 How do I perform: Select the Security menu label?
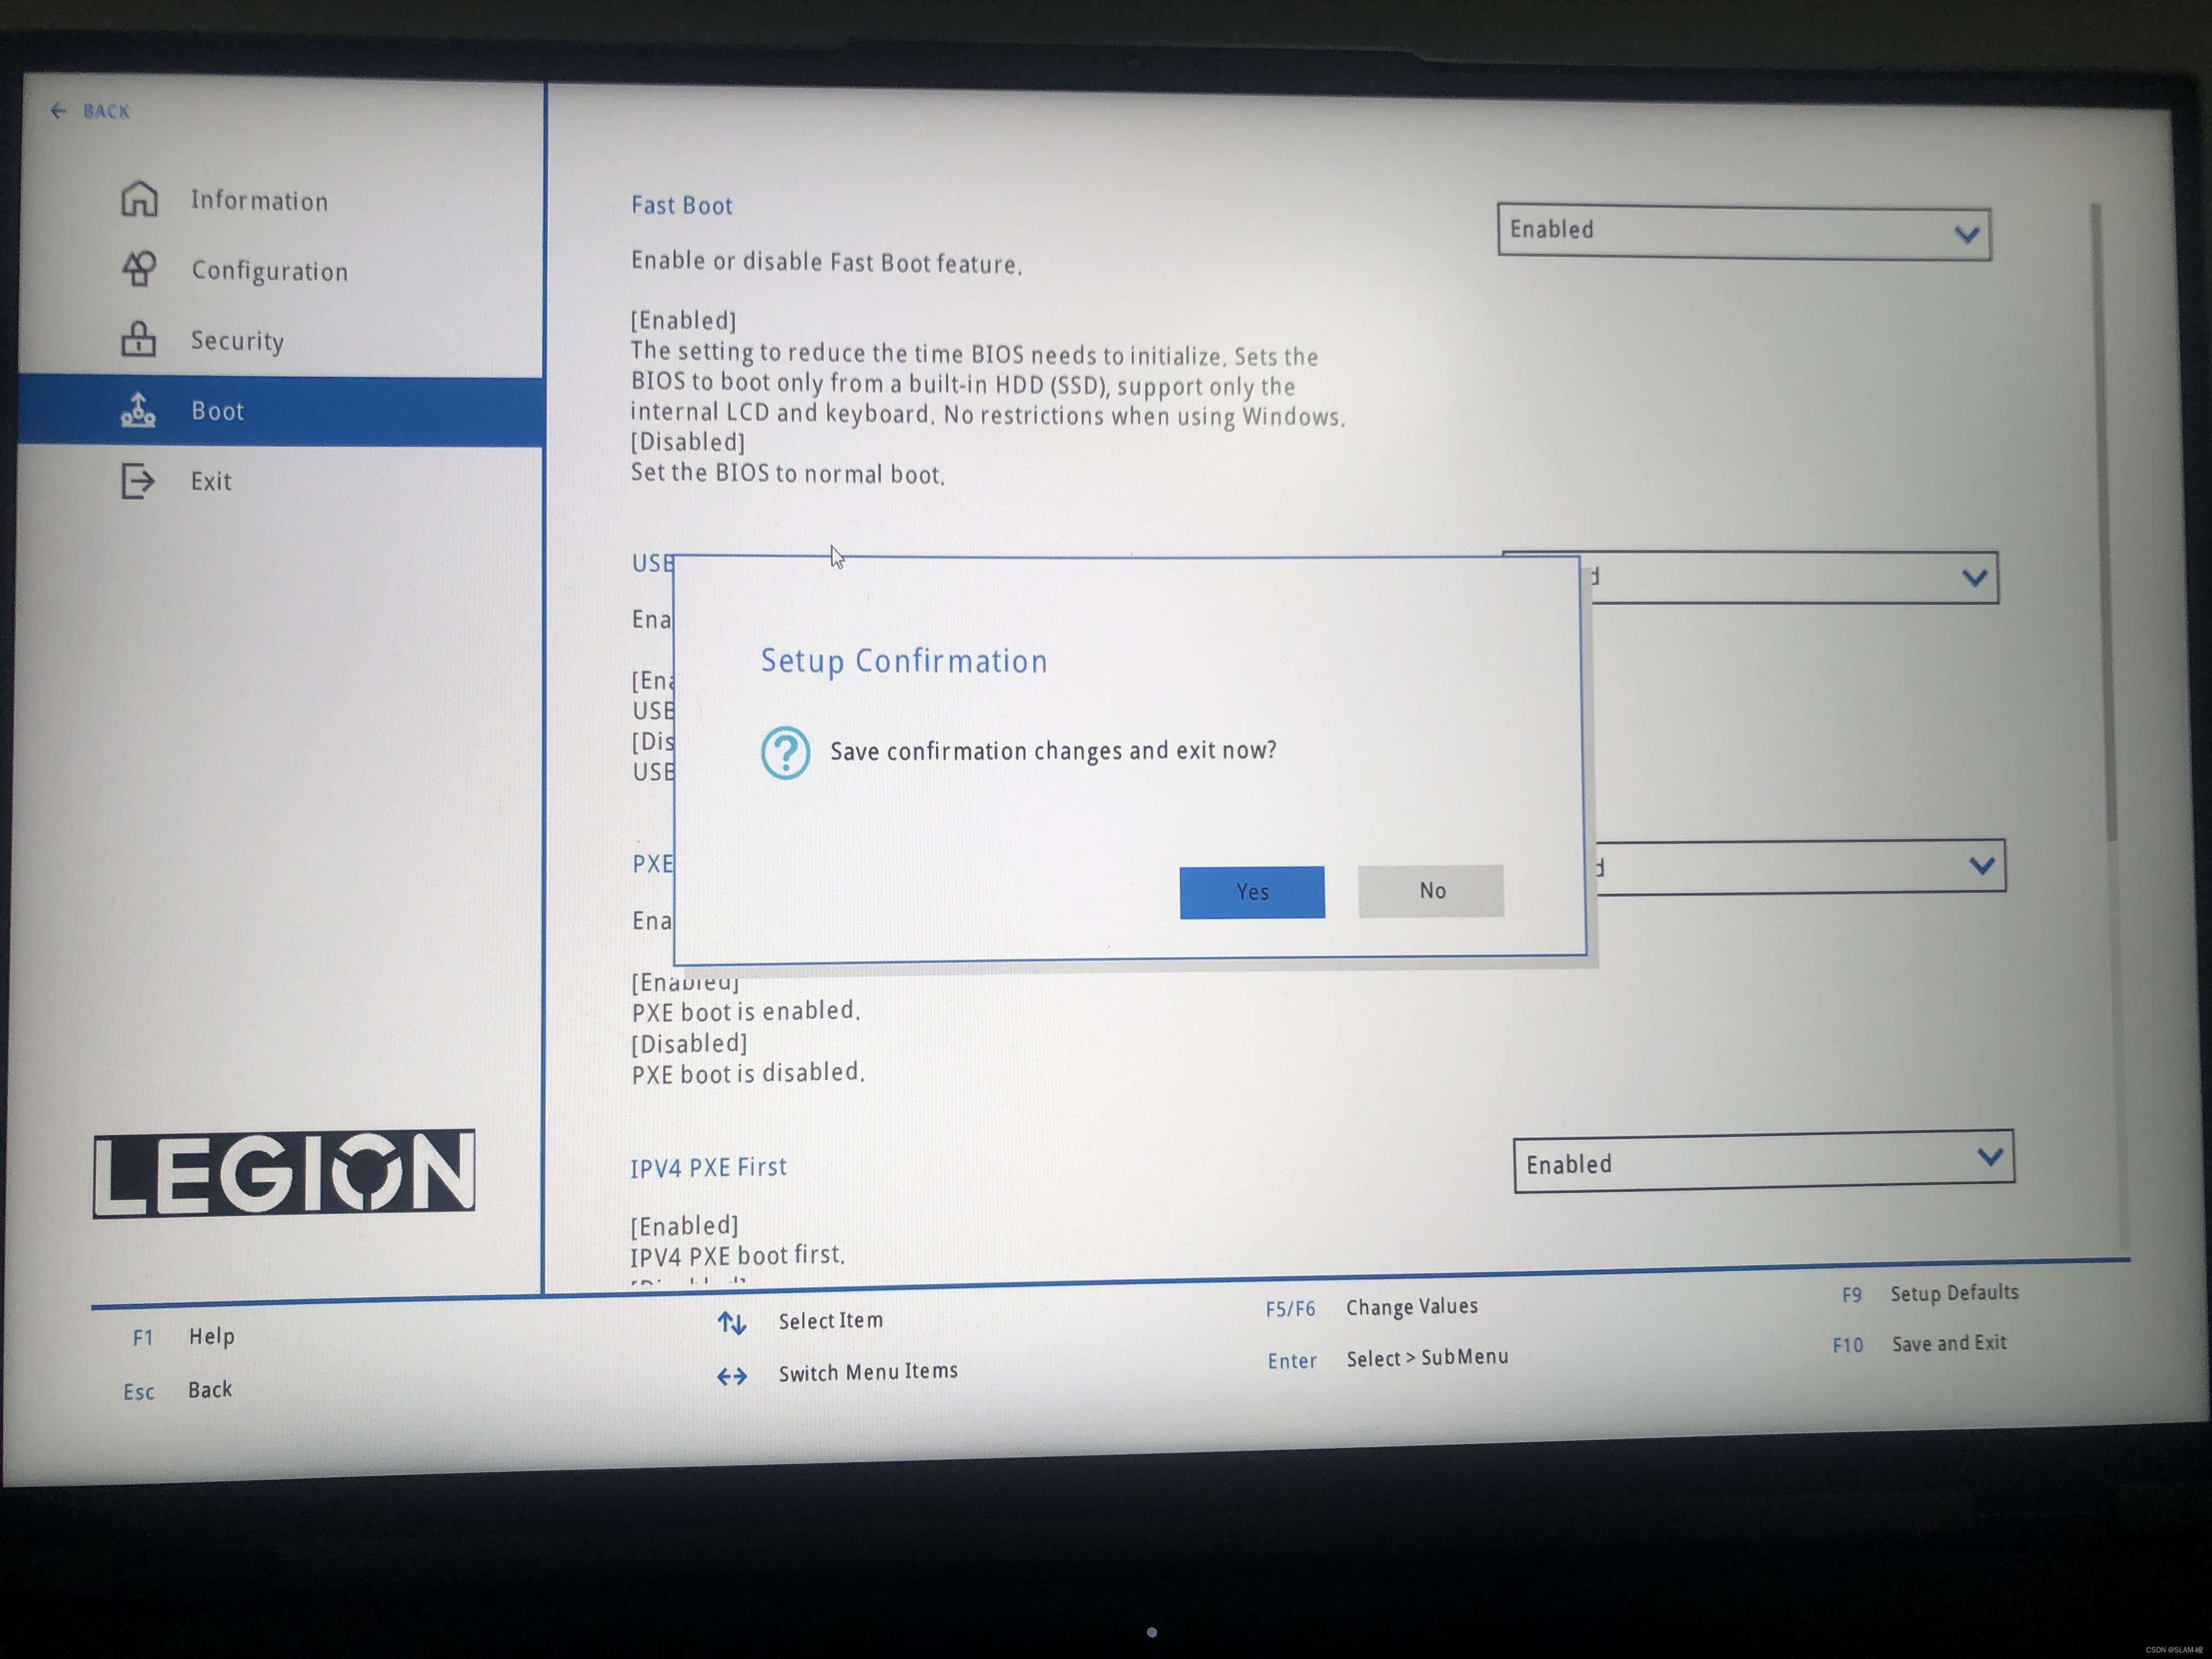(x=237, y=341)
